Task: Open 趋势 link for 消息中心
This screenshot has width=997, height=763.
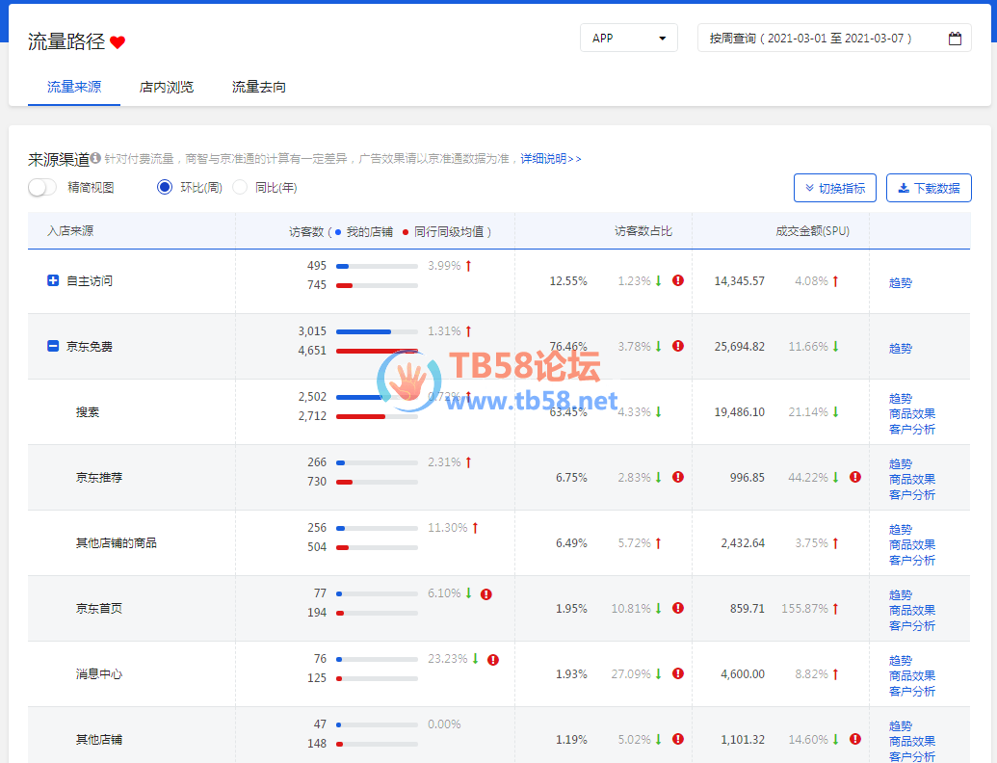Action: 901,661
